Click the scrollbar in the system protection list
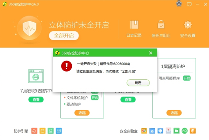The width and height of the screenshot is (209, 140). tap(101, 95)
